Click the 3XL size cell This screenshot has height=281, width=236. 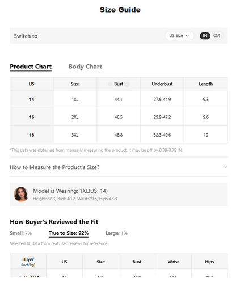pos(75,135)
